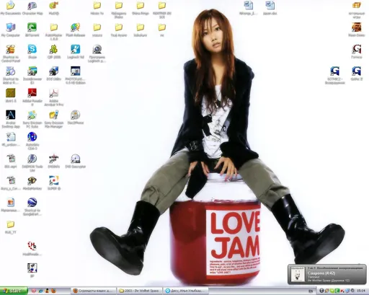
Task: Open the Shortcut to Control Panel icon
Action: pyautogui.click(x=10, y=49)
